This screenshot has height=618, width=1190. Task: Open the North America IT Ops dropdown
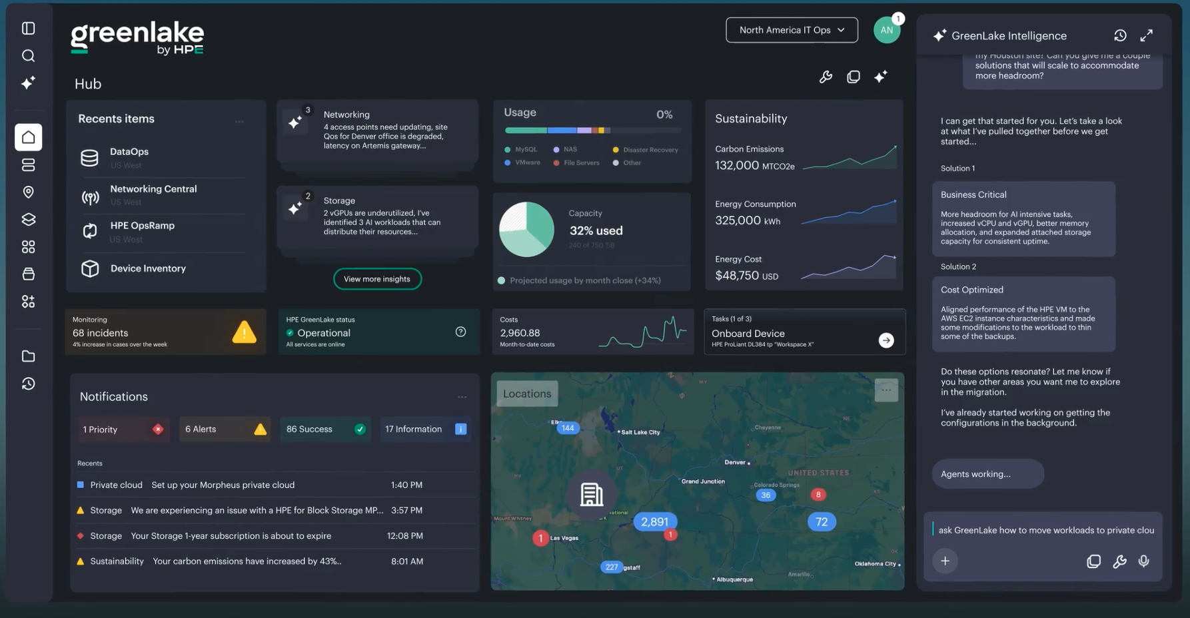[792, 30]
